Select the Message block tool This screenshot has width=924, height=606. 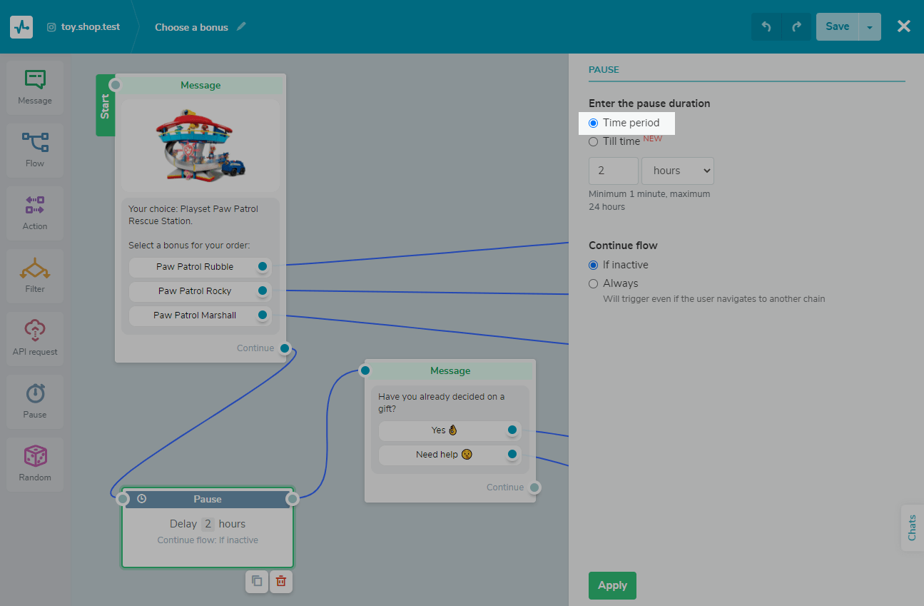tap(35, 88)
